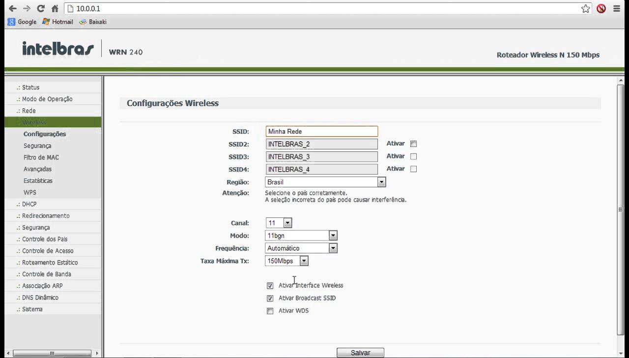Screen dimensions: 629x358
Task: Bookmark this page with the star
Action: pyautogui.click(x=586, y=9)
